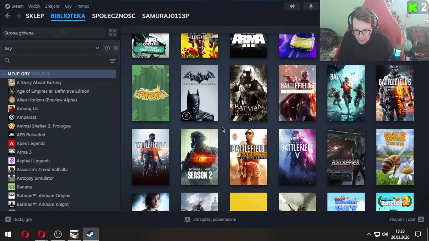Open the SAMURAJ0113P profile tab
Image resolution: width=429 pixels, height=241 pixels.
coord(166,16)
